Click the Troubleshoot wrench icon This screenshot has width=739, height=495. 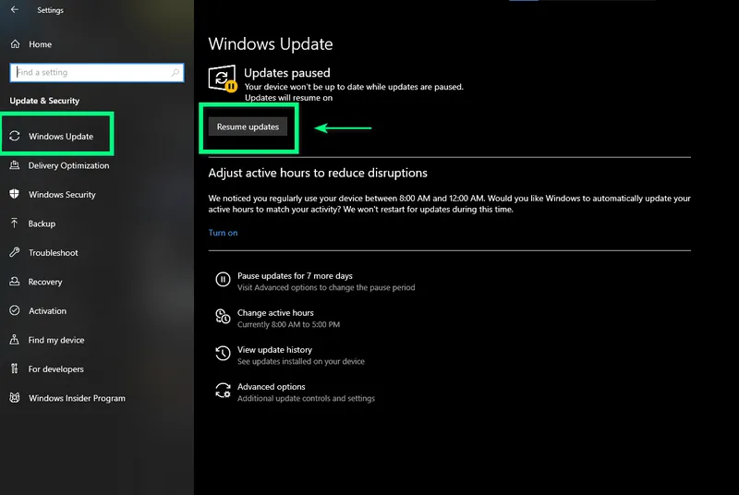tap(14, 253)
